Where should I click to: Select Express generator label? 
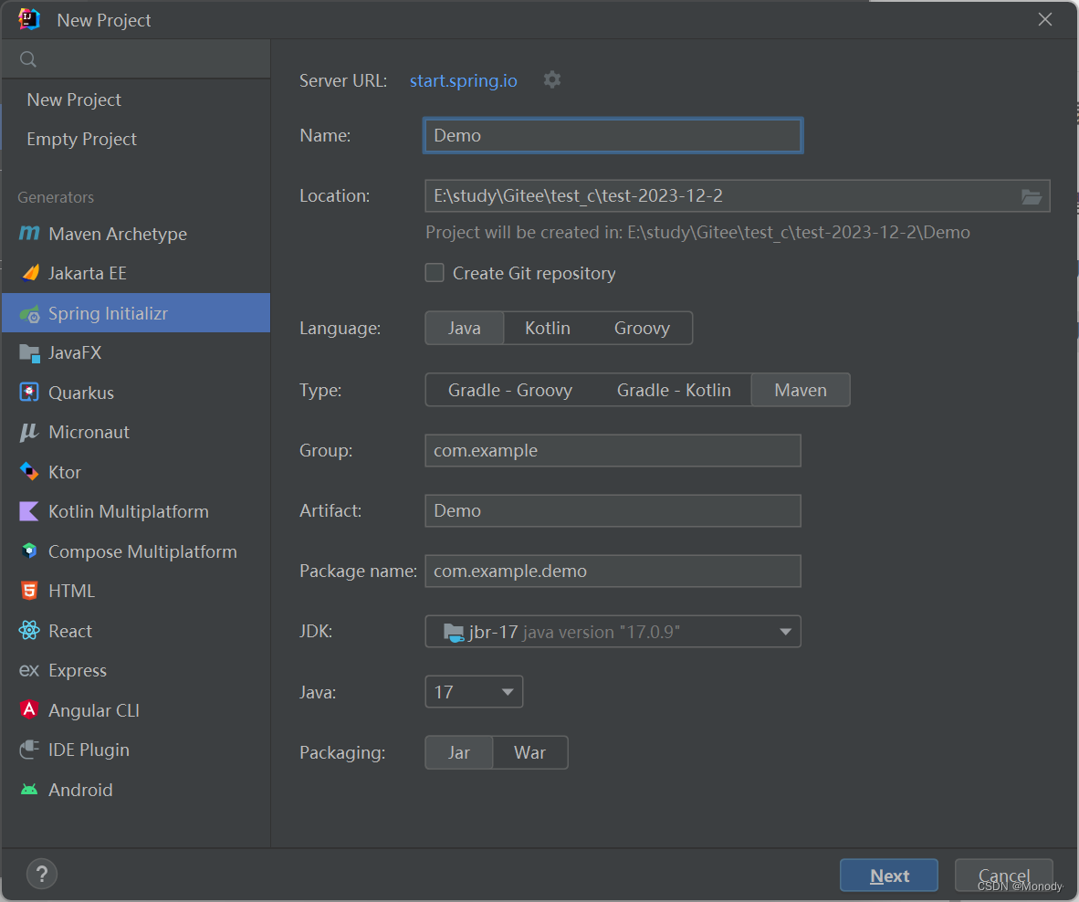point(78,670)
